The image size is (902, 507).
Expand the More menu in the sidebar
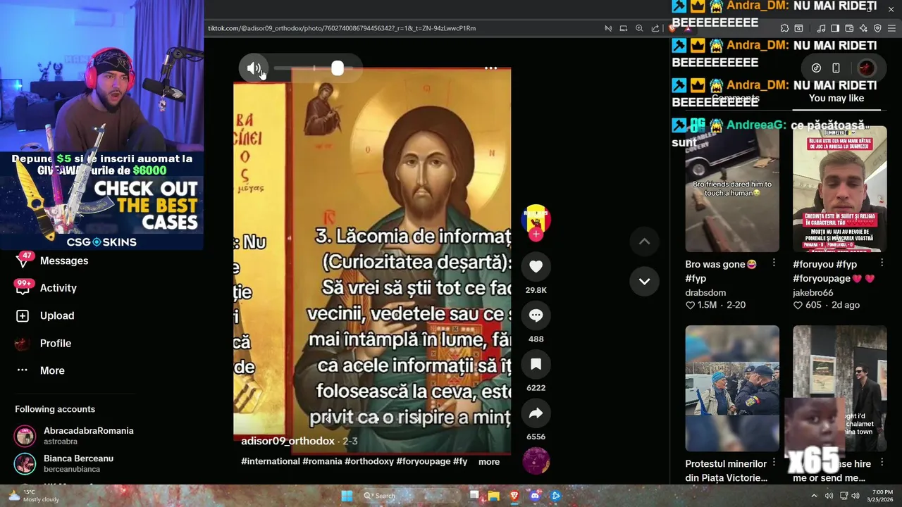51,370
